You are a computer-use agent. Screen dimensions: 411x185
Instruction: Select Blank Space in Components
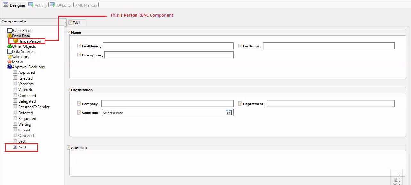pyautogui.click(x=22, y=31)
